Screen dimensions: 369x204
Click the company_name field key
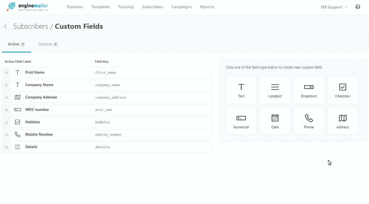point(107,85)
